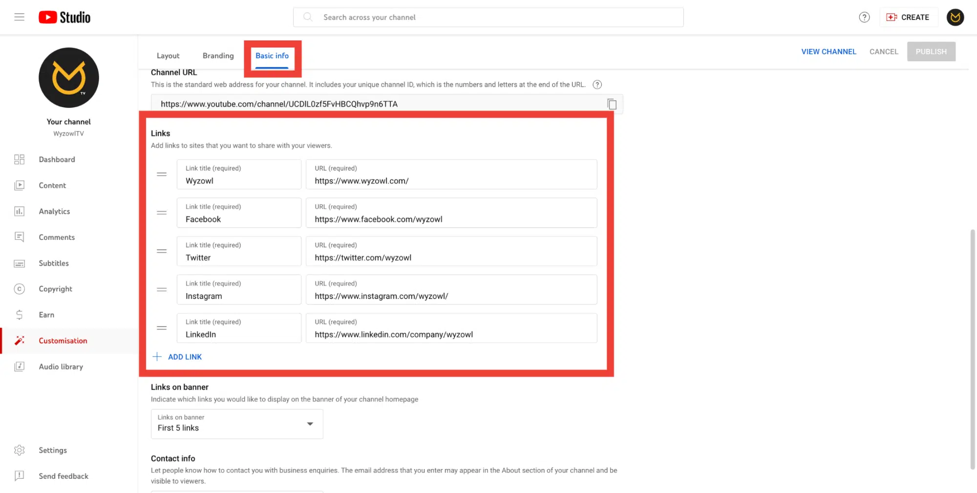Click the channel profile picture in sidebar

(x=69, y=78)
